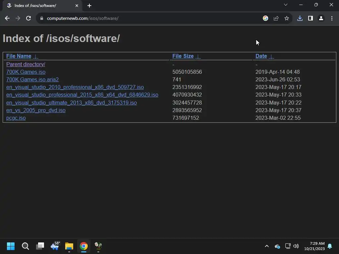This screenshot has height=254, width=339.
Task: Open the clock showing 7:29 AM
Action: pyautogui.click(x=315, y=246)
